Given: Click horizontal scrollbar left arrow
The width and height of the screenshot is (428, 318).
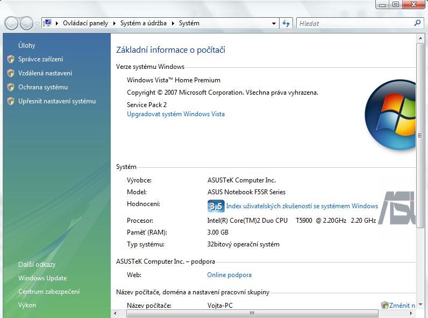Looking at the screenshot, I should click(115, 313).
